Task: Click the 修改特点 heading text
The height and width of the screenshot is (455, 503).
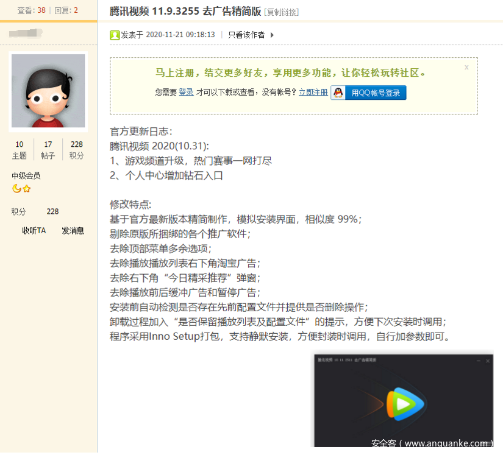Action: point(130,204)
